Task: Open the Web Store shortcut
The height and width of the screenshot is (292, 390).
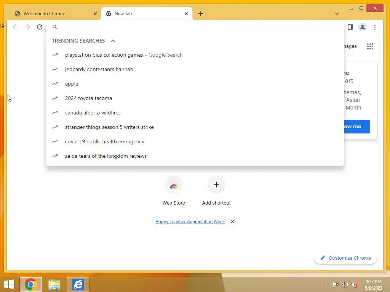Action: [174, 191]
